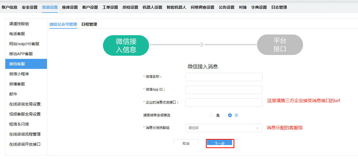Viewport: 358px width, 159px height.
Task: Select 在线咨询全局设置 in sidebar
Action: (26, 104)
